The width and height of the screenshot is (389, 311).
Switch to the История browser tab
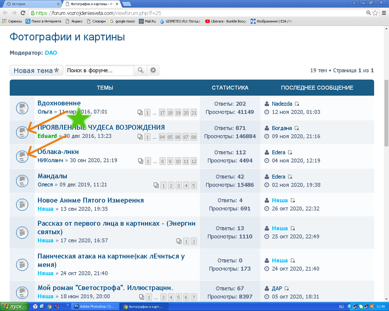point(30,4)
